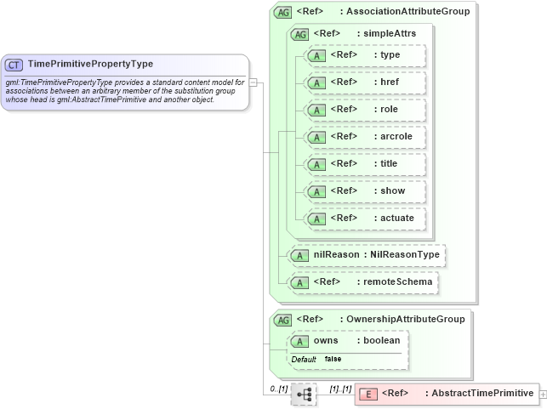Click the A icon beside type attribute

(x=316, y=56)
